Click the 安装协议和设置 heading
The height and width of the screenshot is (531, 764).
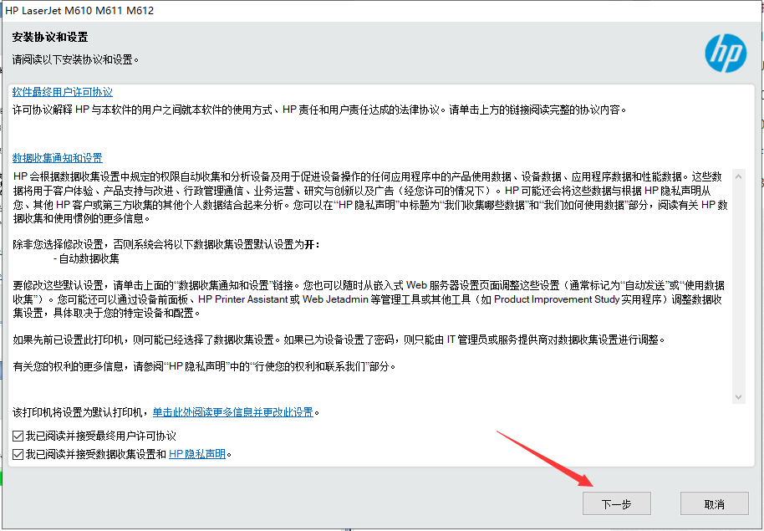point(50,37)
